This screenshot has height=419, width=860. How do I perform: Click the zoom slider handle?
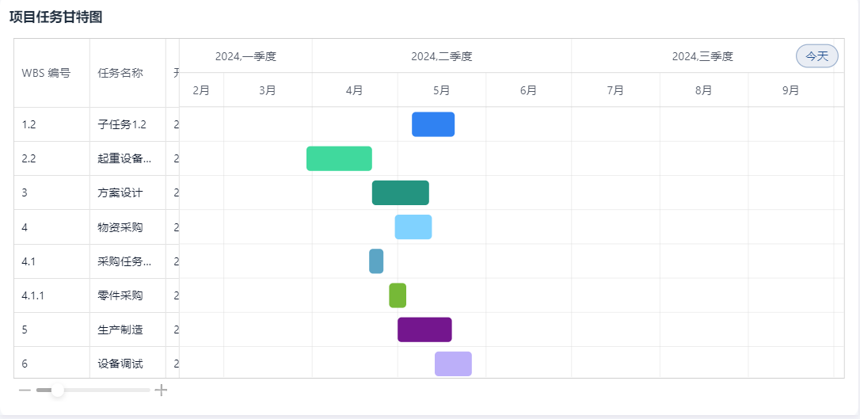(x=57, y=390)
